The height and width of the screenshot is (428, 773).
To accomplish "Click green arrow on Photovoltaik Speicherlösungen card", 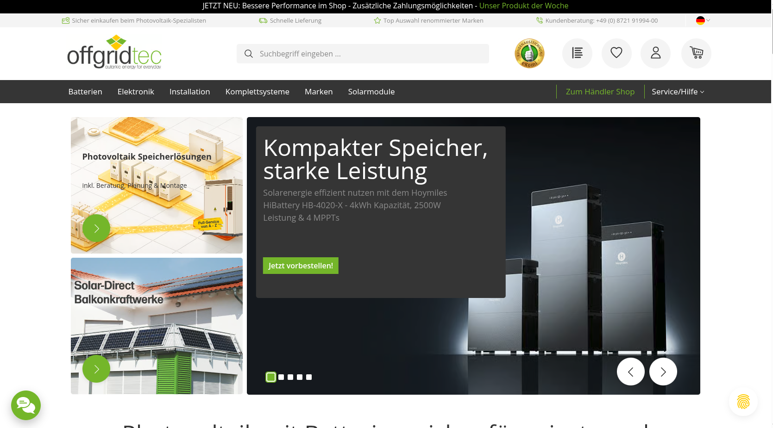I will tap(96, 228).
